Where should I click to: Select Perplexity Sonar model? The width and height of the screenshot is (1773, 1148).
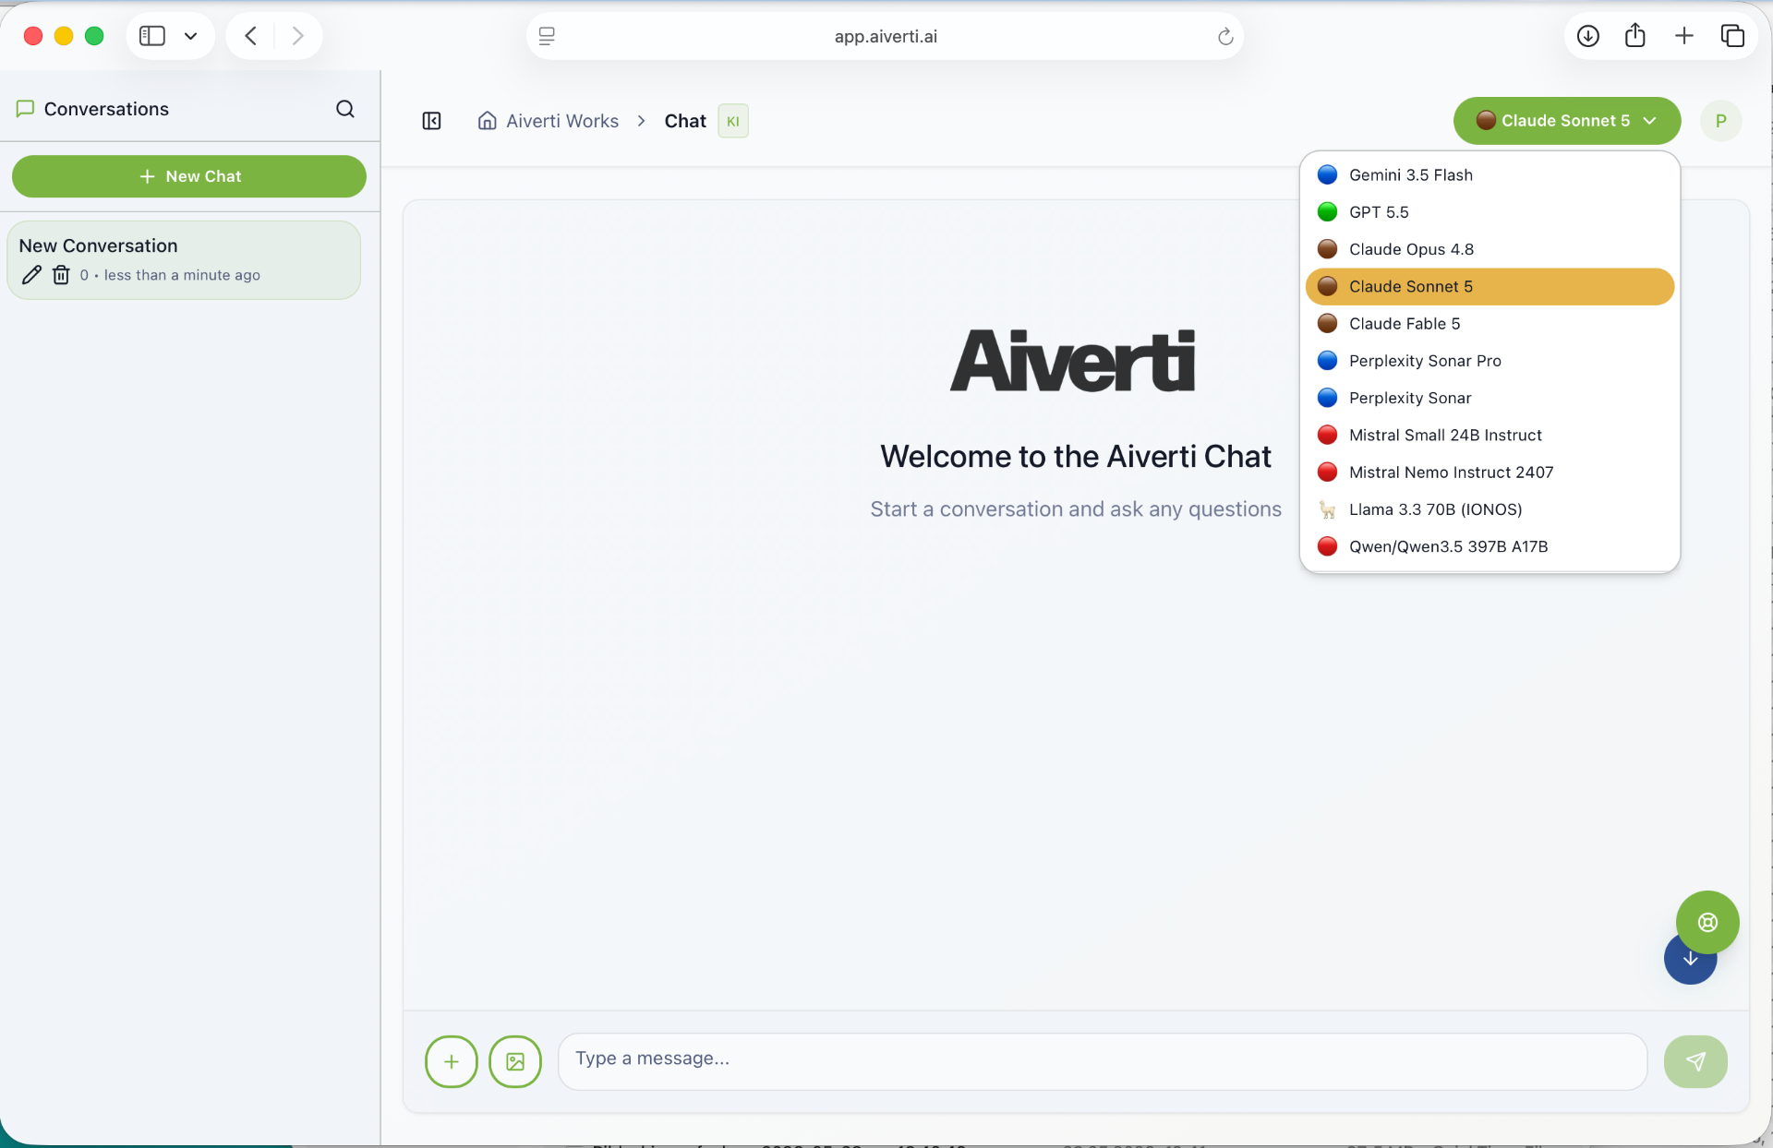click(x=1490, y=398)
